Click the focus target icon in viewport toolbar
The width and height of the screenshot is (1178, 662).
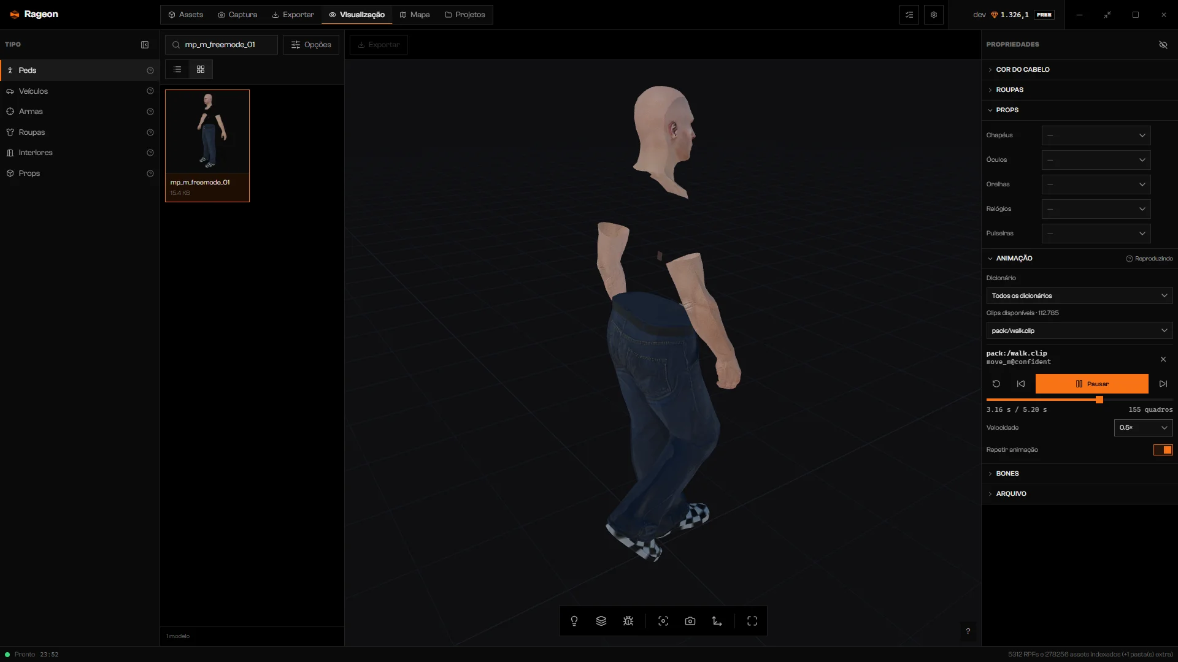pos(663,621)
